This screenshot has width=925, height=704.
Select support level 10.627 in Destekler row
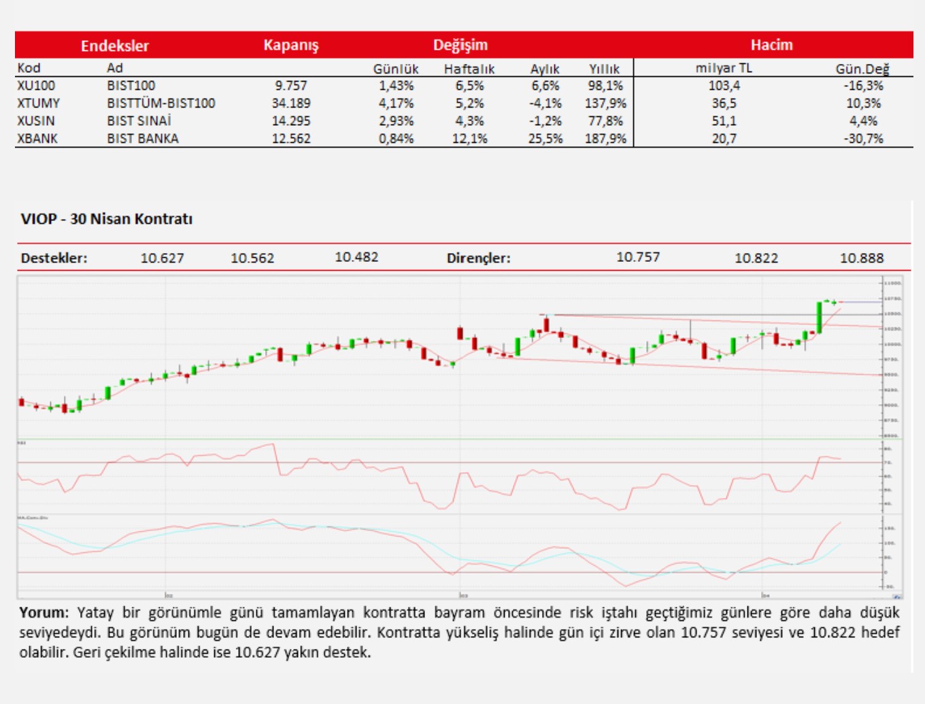click(x=162, y=258)
